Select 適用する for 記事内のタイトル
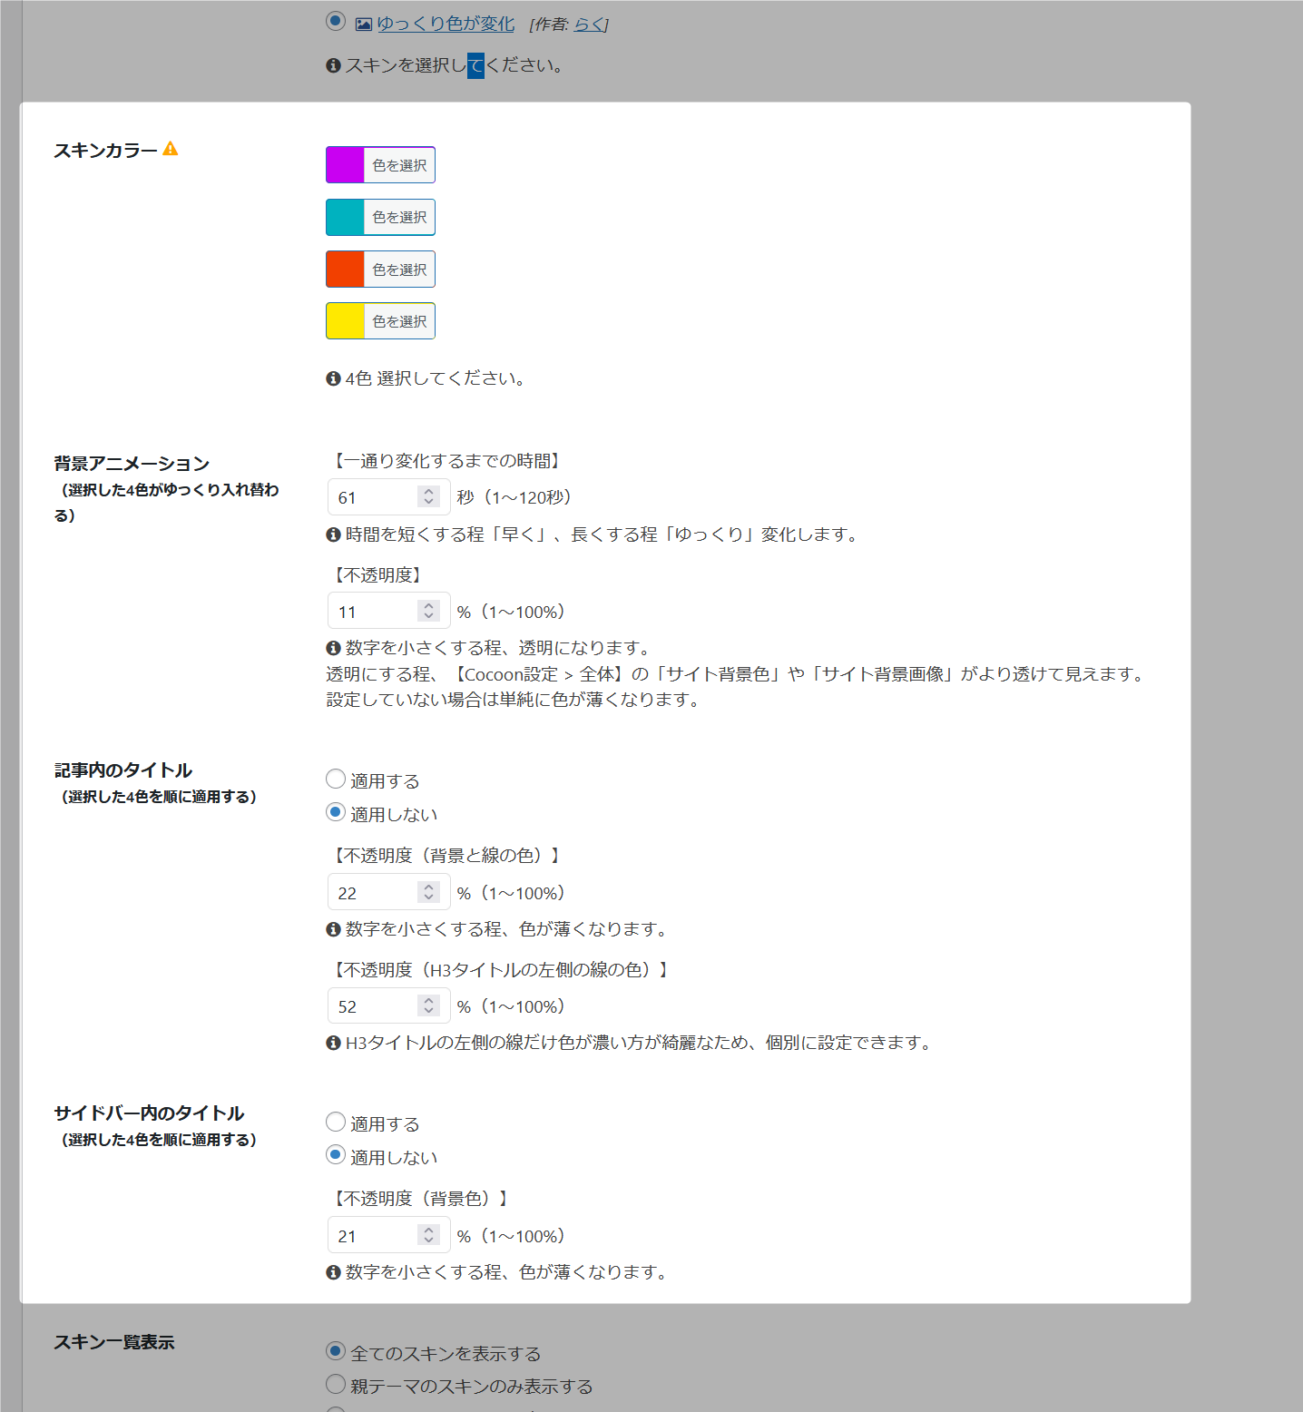Screen dimensions: 1303x1412 point(336,780)
